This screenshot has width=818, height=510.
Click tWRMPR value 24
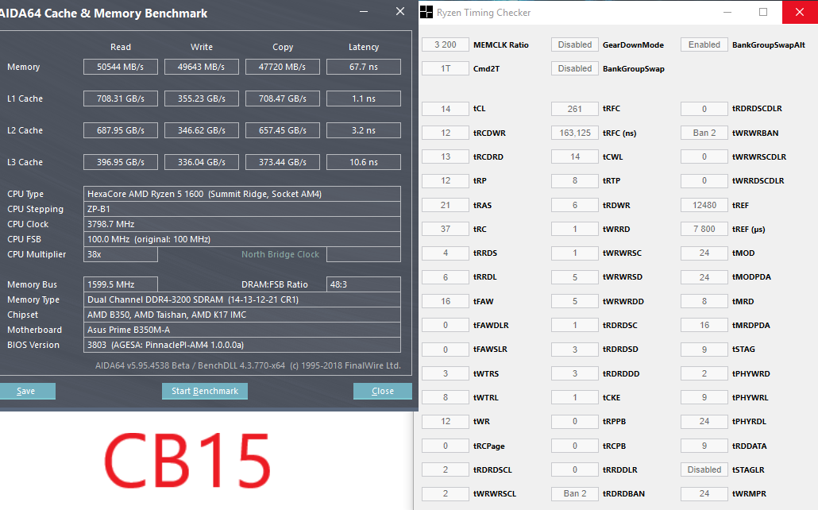(704, 493)
